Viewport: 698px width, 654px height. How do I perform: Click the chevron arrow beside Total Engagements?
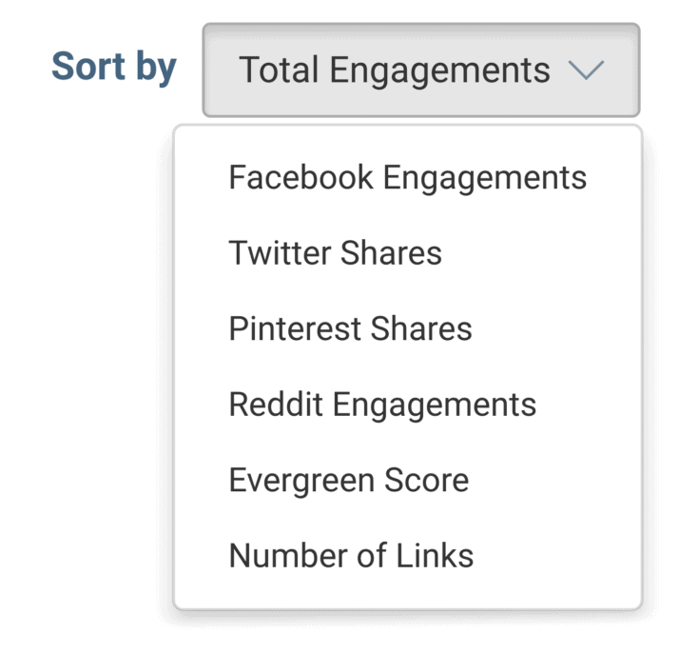pyautogui.click(x=587, y=70)
